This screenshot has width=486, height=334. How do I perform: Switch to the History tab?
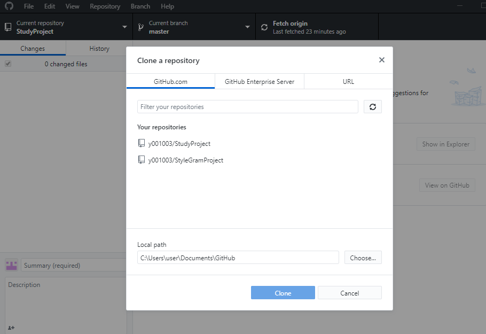point(99,49)
